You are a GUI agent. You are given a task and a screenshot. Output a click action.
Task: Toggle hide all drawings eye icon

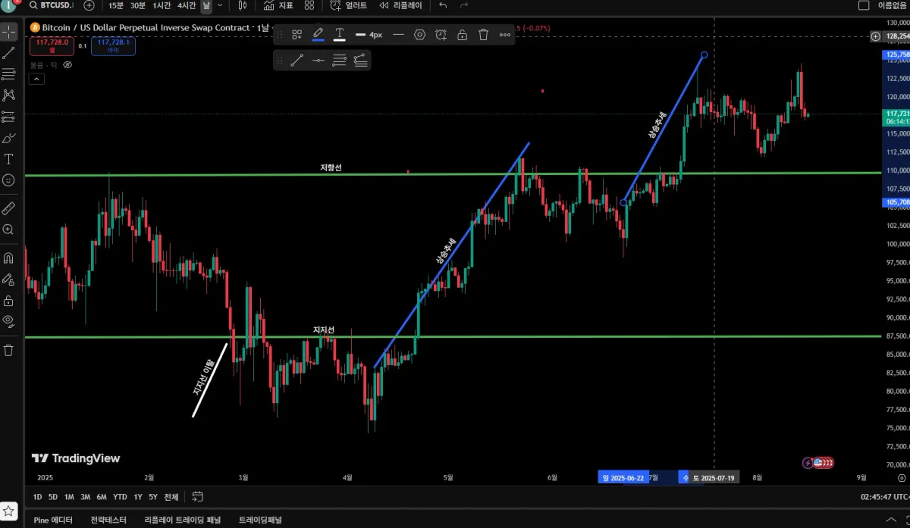9,321
